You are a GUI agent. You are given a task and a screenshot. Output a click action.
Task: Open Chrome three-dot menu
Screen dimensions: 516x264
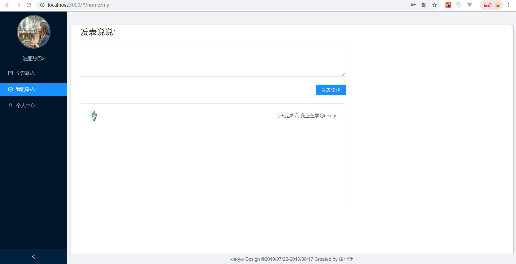point(508,5)
